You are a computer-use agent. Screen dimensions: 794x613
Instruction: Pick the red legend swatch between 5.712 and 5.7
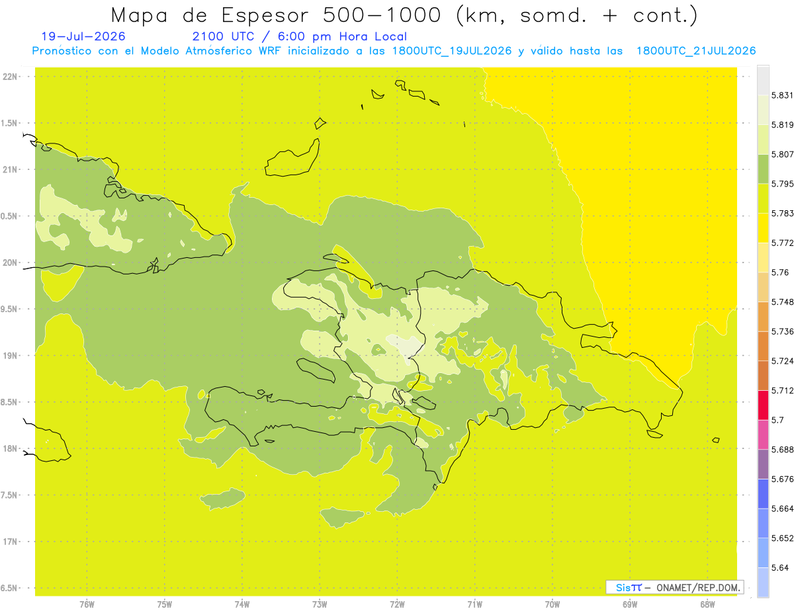[763, 405]
